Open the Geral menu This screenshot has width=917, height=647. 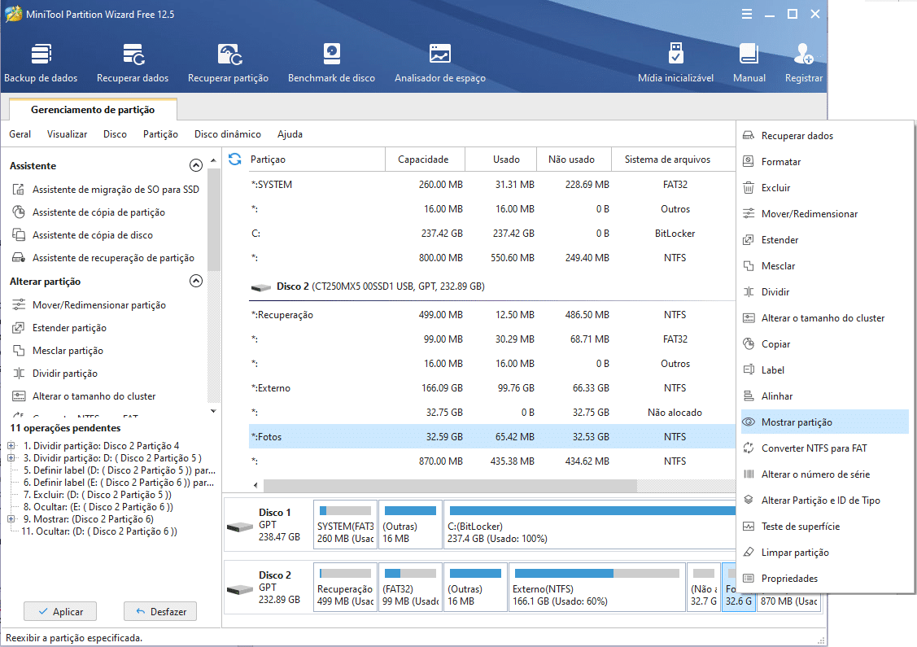20,134
